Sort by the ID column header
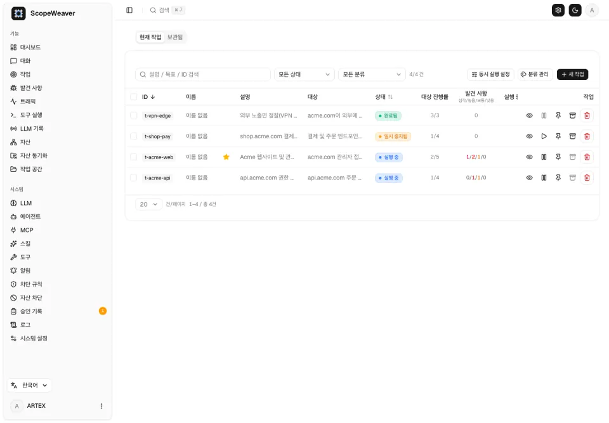609x423 pixels. 148,97
